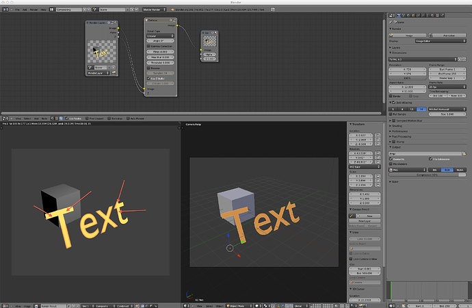
Task: Toggle the Anti-Aliasing checkbox
Action: [394, 103]
